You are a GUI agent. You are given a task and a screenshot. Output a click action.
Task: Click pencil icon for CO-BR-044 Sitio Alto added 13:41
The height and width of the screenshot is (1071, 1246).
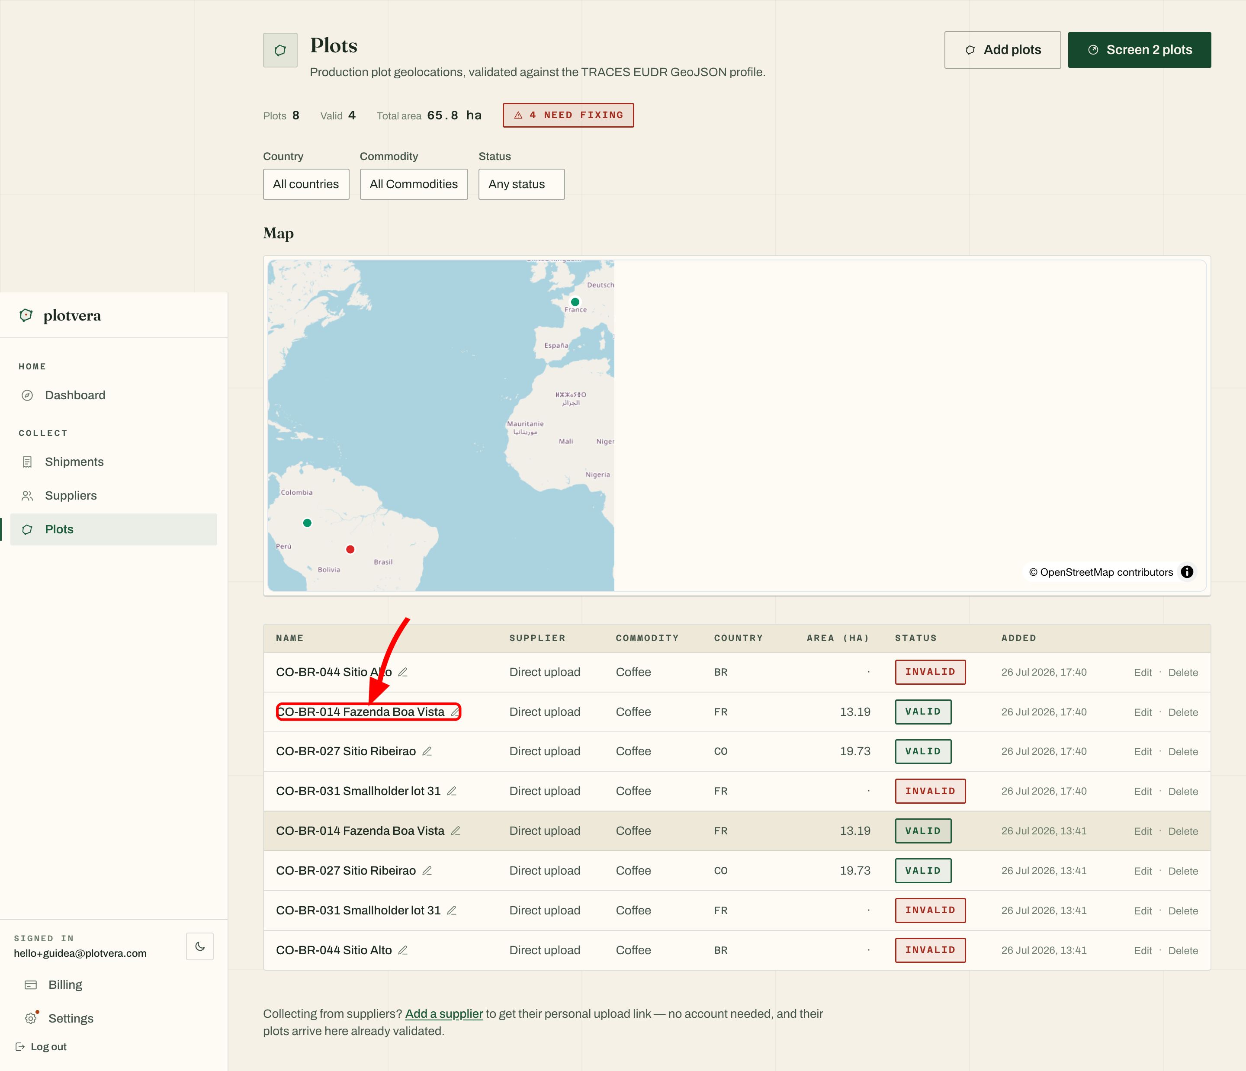pos(403,949)
